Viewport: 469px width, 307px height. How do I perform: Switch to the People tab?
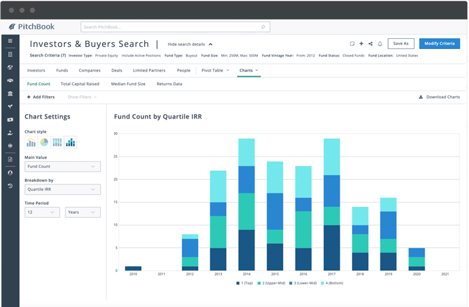coord(184,70)
